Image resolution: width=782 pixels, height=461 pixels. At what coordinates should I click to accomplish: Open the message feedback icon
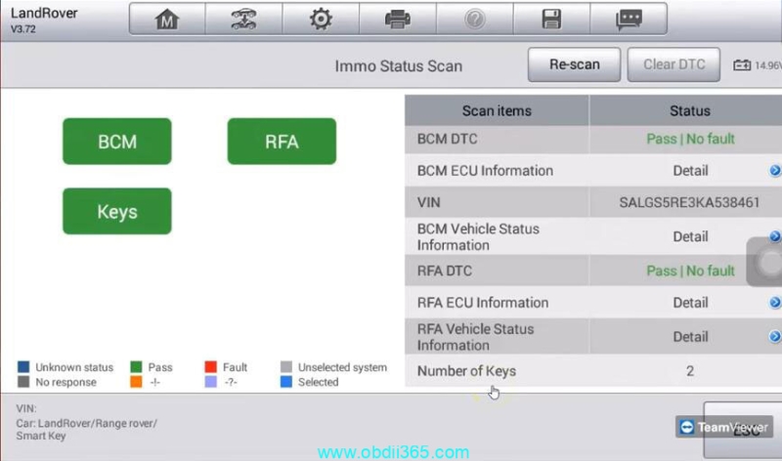(629, 19)
